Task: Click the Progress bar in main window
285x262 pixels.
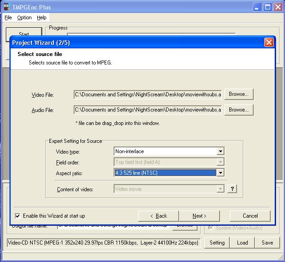Action: (151, 34)
